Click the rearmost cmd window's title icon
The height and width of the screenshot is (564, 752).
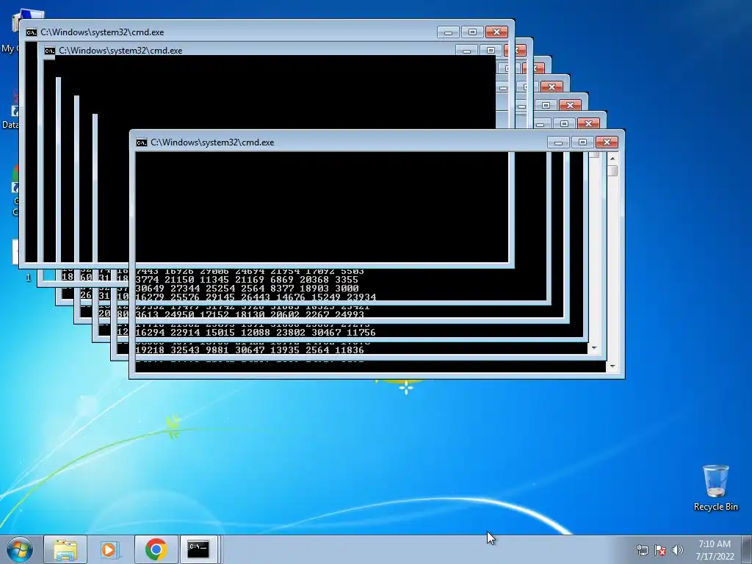[31, 32]
